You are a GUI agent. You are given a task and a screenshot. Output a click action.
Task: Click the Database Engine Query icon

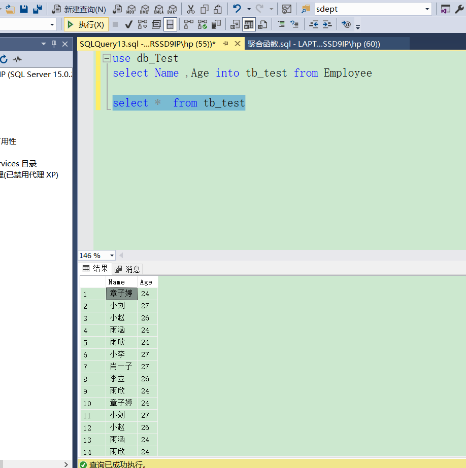click(x=117, y=9)
